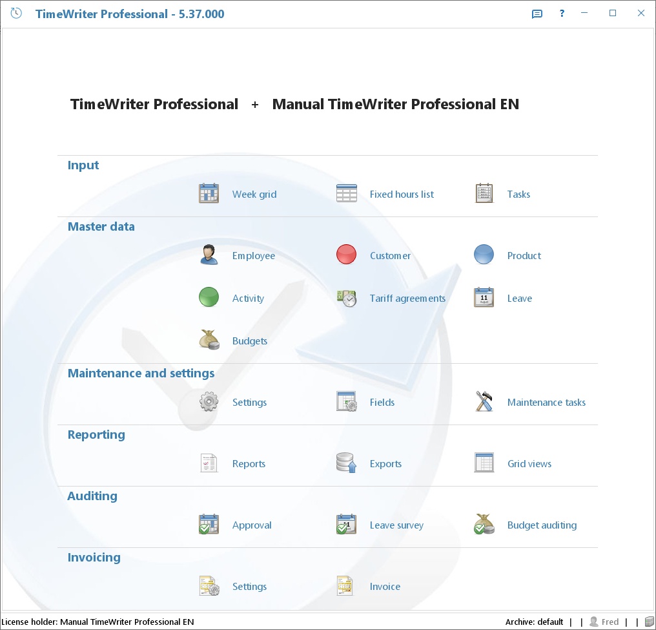The width and height of the screenshot is (656, 630).
Task: Go to the Tasks link
Action: click(x=518, y=194)
